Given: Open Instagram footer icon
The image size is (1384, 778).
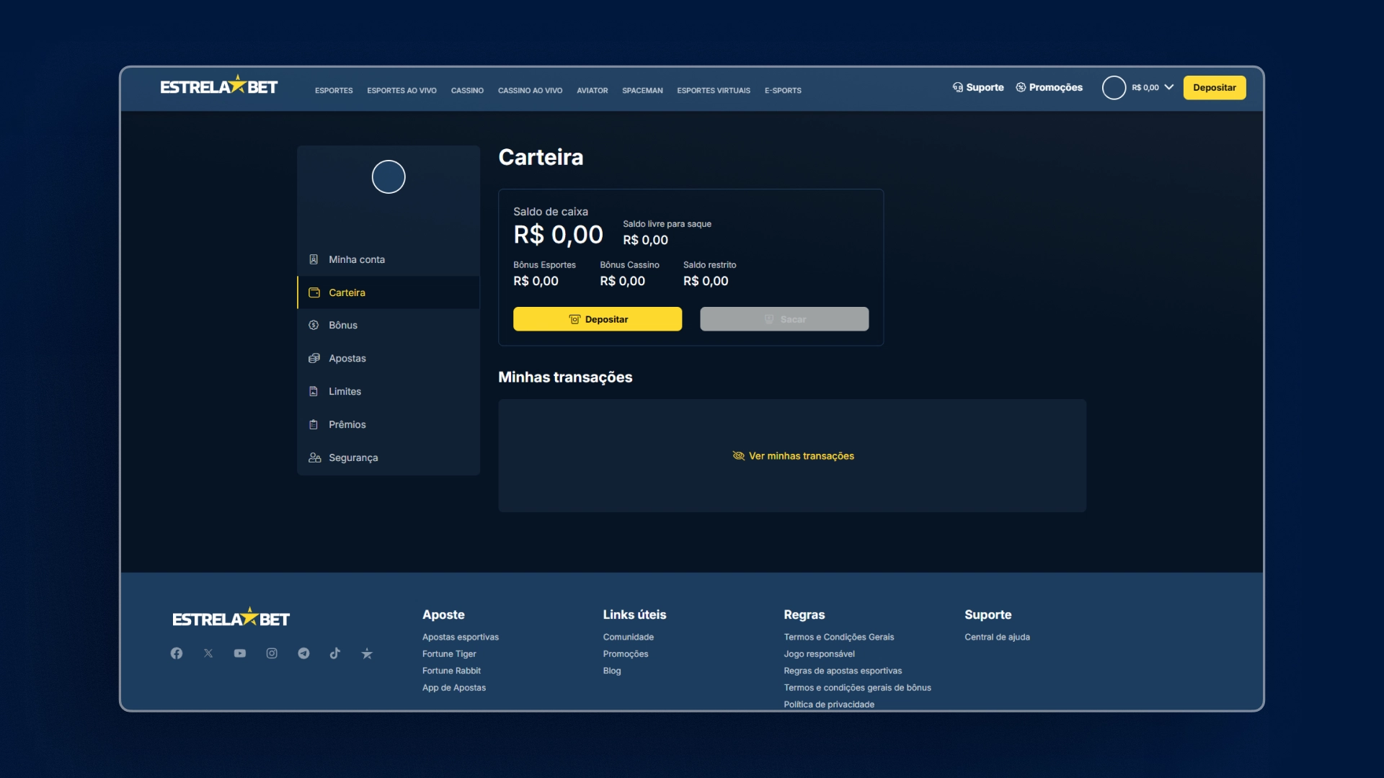Looking at the screenshot, I should click(x=272, y=653).
